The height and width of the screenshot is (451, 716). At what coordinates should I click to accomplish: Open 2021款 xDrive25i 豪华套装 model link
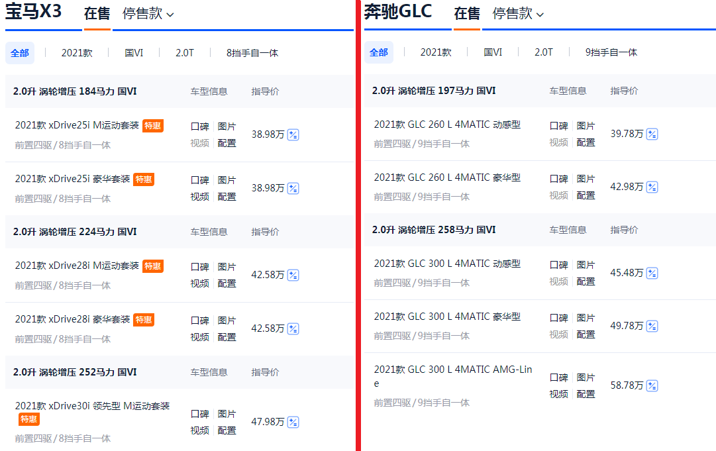(73, 179)
